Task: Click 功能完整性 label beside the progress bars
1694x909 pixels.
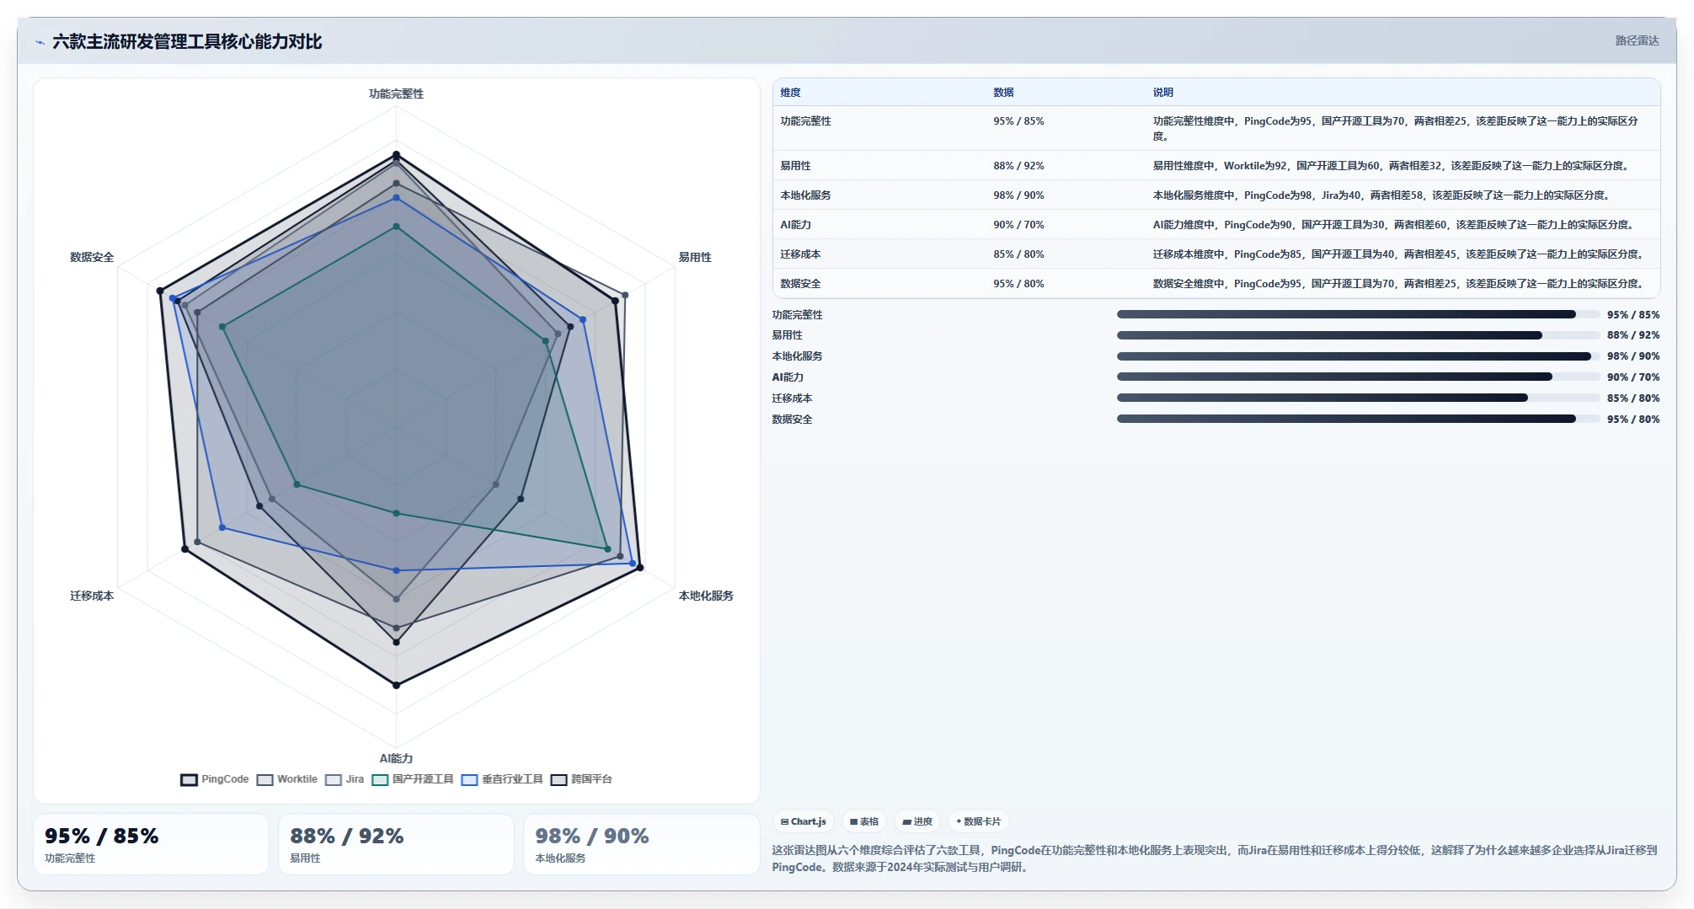Action: tap(797, 314)
